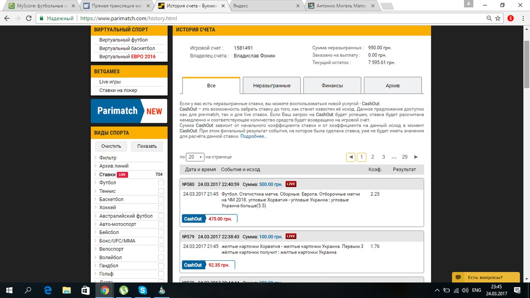Go to next page with right arrow
The height and width of the screenshot is (298, 530).
(x=416, y=157)
